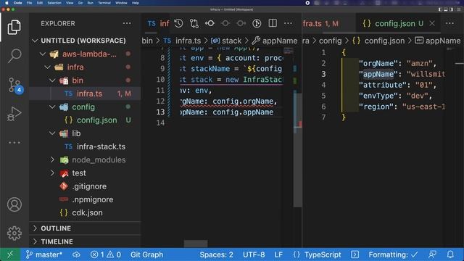Click the horizontal scrollbar in left editor
This screenshot has width=464, height=261.
[x=196, y=244]
